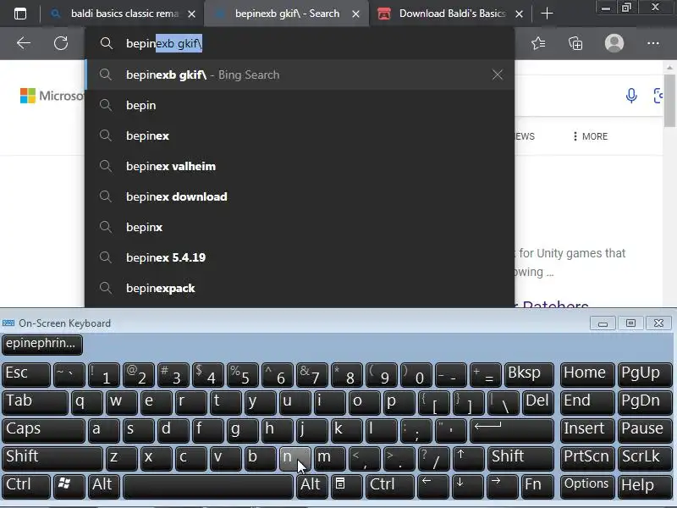
Task: Click the Enter key on the keyboard
Action: [512, 430]
